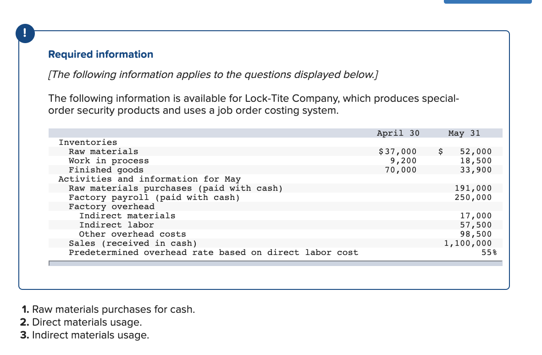542x355 pixels.
Task: Click the 52,000 raw materials May value
Action: tap(476, 151)
